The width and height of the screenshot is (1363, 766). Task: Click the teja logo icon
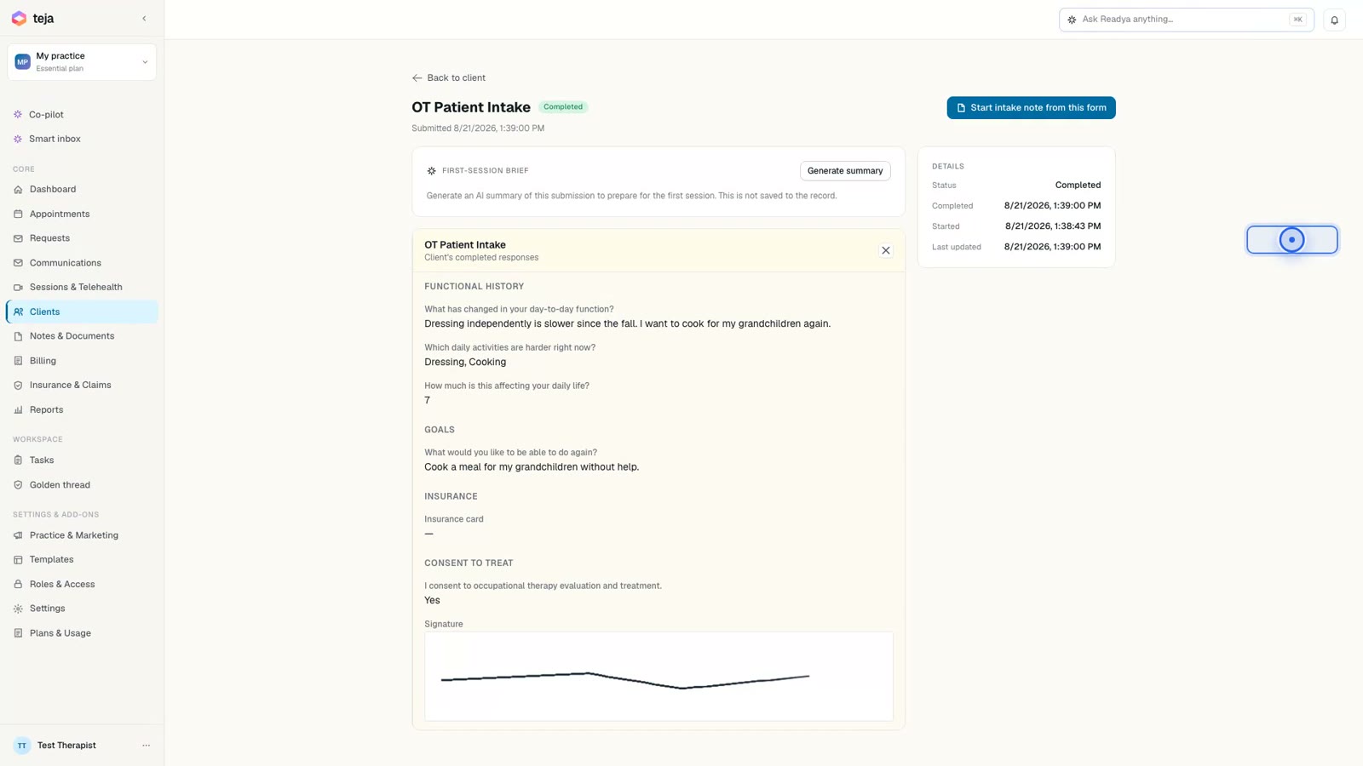19,18
